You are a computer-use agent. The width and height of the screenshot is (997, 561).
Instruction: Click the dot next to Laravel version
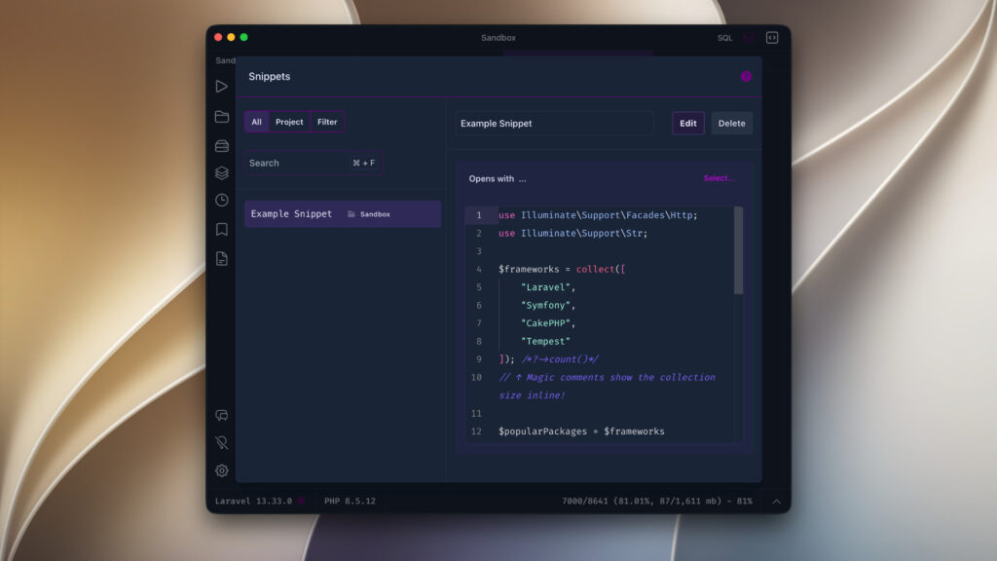[x=302, y=502]
